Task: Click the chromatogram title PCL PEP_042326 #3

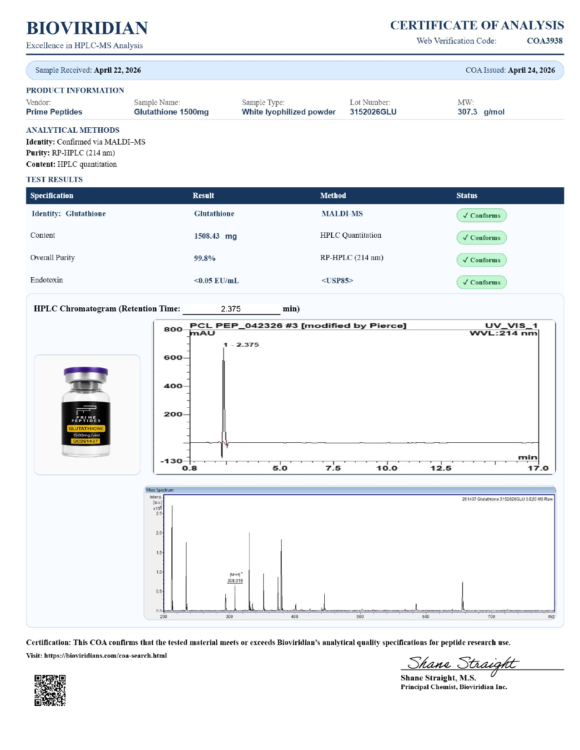Action: pos(298,326)
